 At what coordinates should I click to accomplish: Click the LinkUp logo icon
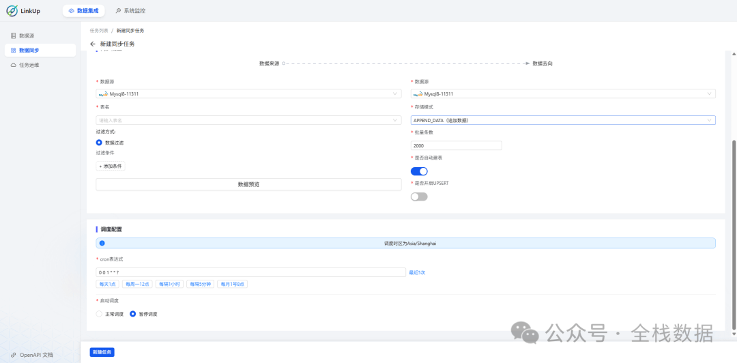pyautogui.click(x=12, y=11)
